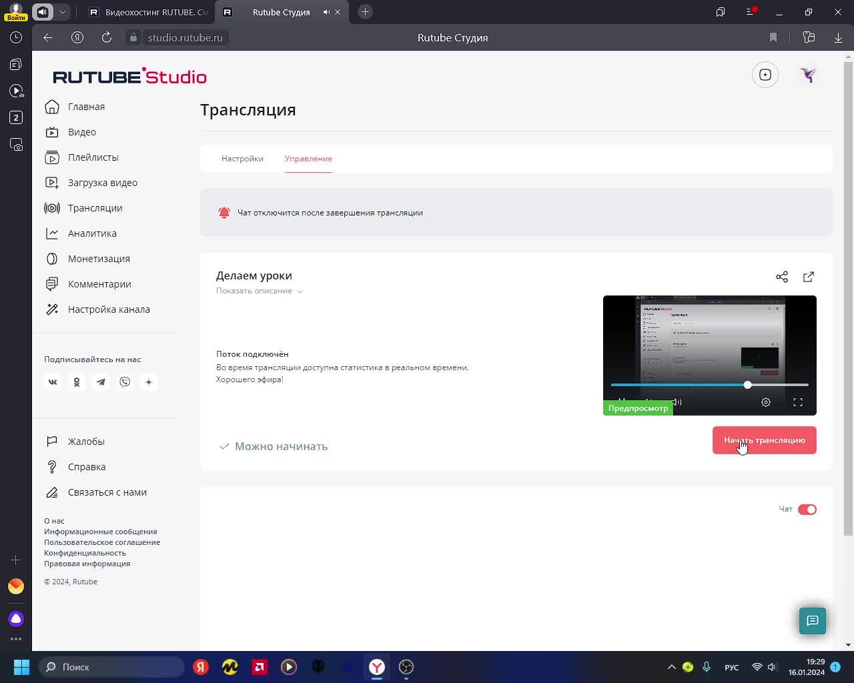Switch to the Настройки tab
854x683 pixels.
pyautogui.click(x=242, y=159)
